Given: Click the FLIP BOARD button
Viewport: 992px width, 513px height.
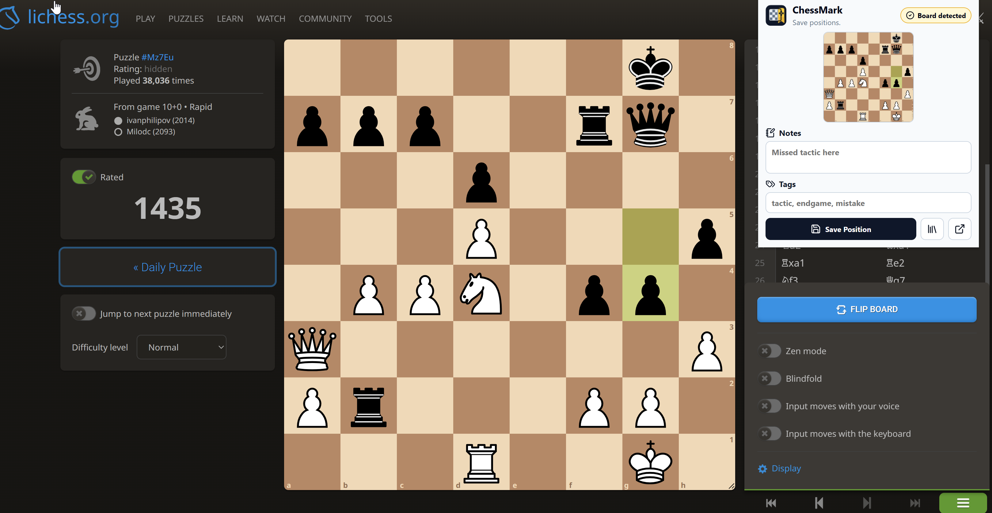Looking at the screenshot, I should pos(866,309).
